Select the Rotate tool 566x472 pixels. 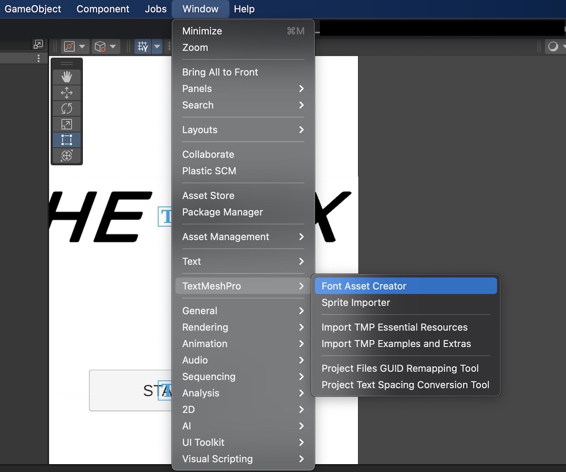67,108
